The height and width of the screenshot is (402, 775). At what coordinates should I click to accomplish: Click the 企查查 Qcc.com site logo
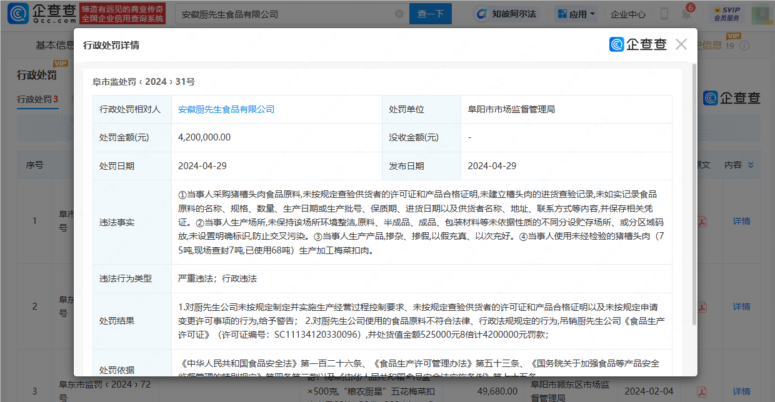click(41, 14)
